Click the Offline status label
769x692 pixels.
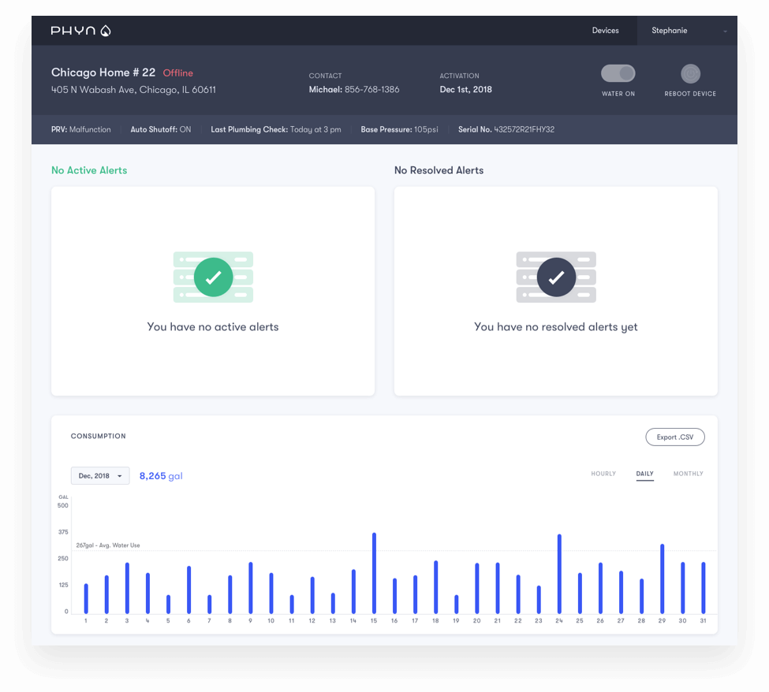(178, 73)
